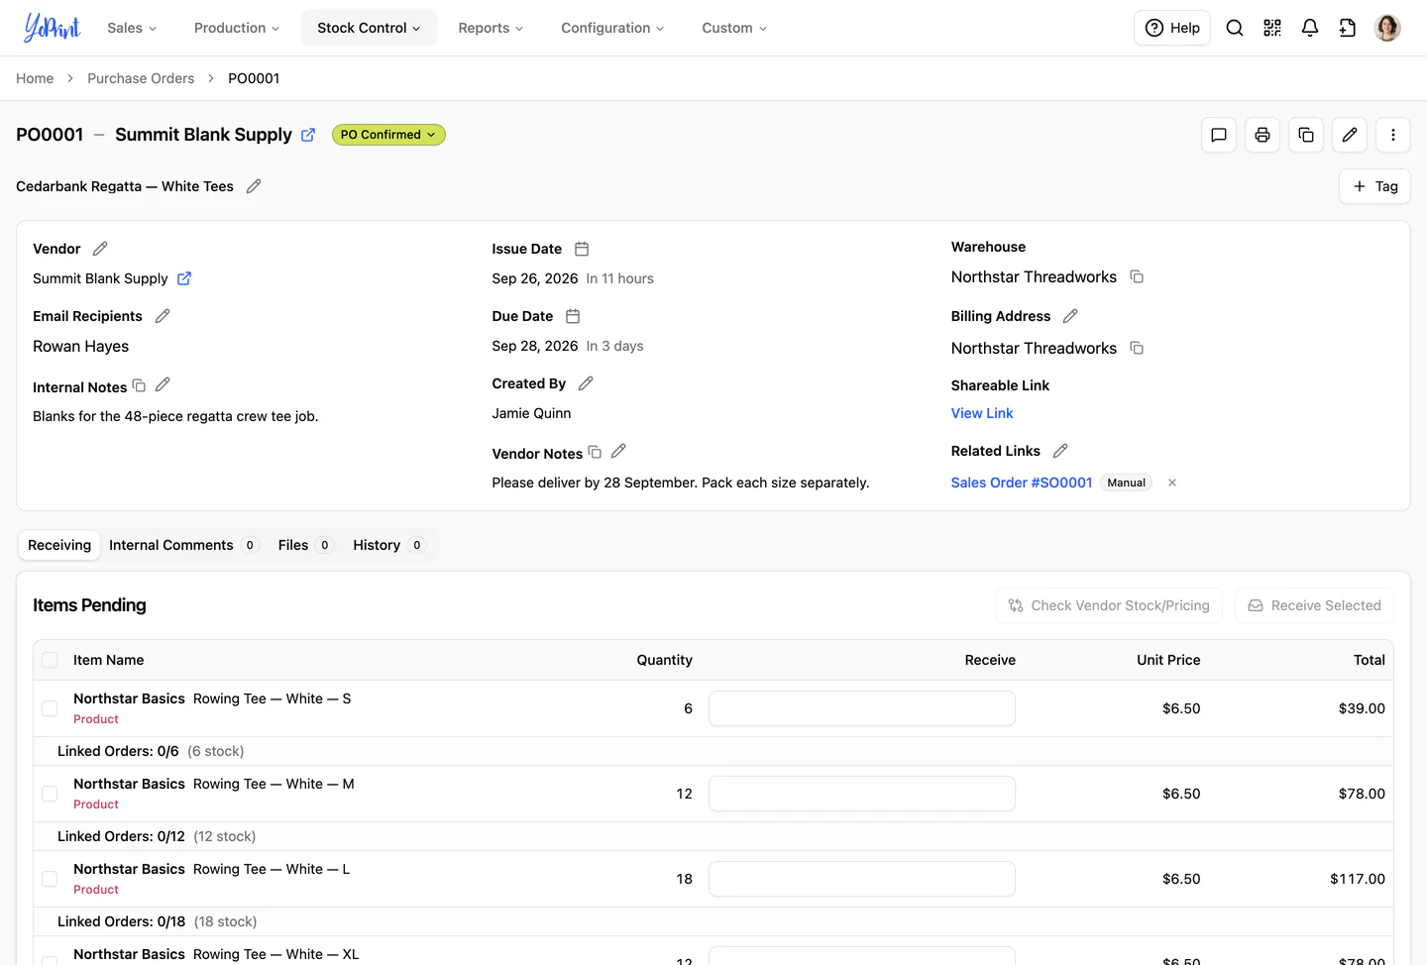The height and width of the screenshot is (965, 1427).
Task: Click the PO0001 breadcrumb text
Action: click(x=254, y=78)
